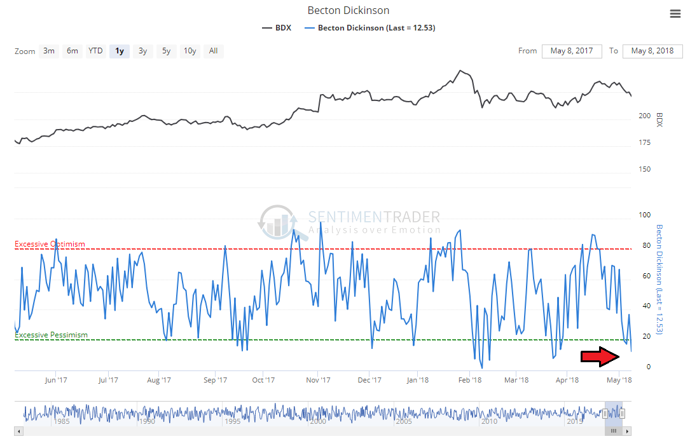Screen dimensions: 690x441
Task: Click the scrollbar left arrow below the navigator
Action: coord(18,431)
